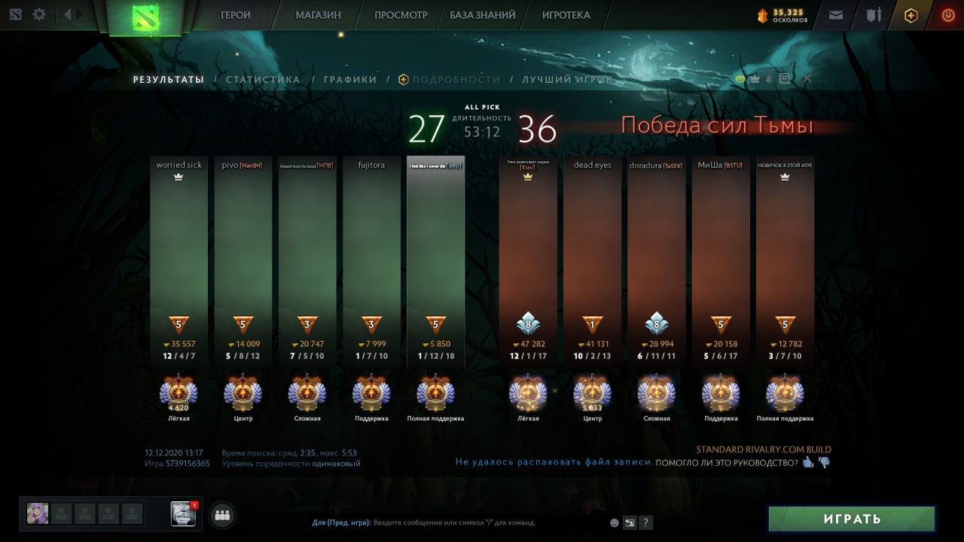Image resolution: width=964 pixels, height=542 pixels.
Task: Open the Dota Plus gold hexagon icon
Action: 911,15
